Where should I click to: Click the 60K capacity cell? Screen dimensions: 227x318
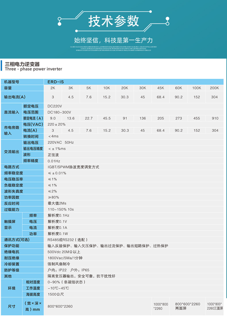[x=178, y=88]
